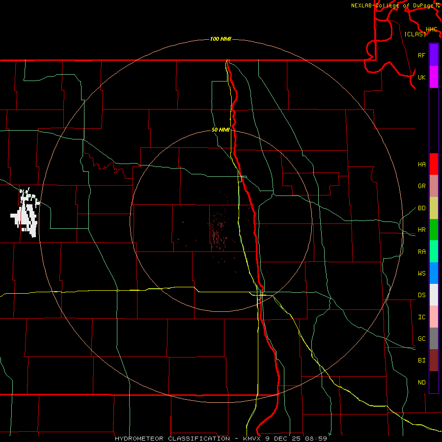
Task: Click the HA red legend swatch
Action: point(434,164)
